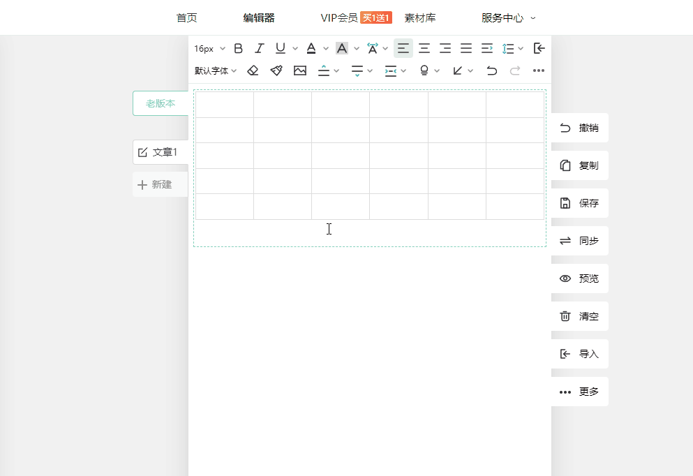Open the 编辑器 tab
The width and height of the screenshot is (693, 476).
click(x=259, y=17)
